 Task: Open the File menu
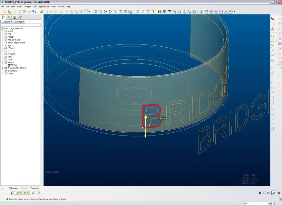click(2, 6)
